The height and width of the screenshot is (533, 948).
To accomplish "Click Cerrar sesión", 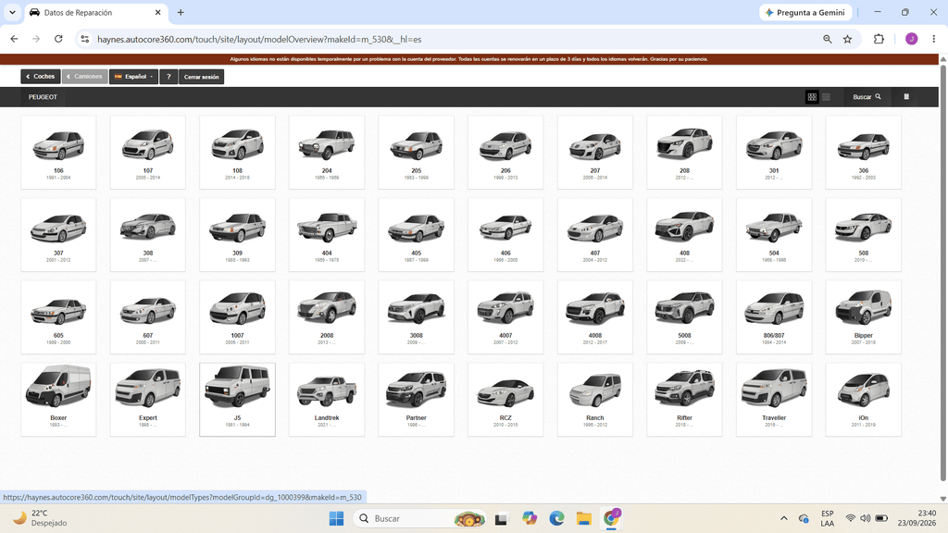I will pyautogui.click(x=201, y=77).
